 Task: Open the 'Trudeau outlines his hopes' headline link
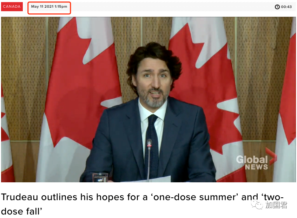click(x=142, y=204)
